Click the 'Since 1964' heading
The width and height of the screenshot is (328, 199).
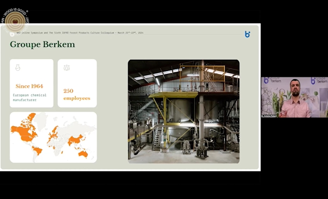(29, 86)
